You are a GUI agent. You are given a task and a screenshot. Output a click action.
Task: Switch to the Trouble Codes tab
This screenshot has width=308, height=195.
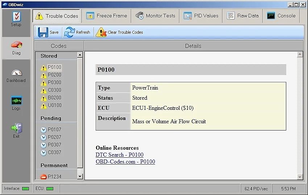[x=57, y=16]
